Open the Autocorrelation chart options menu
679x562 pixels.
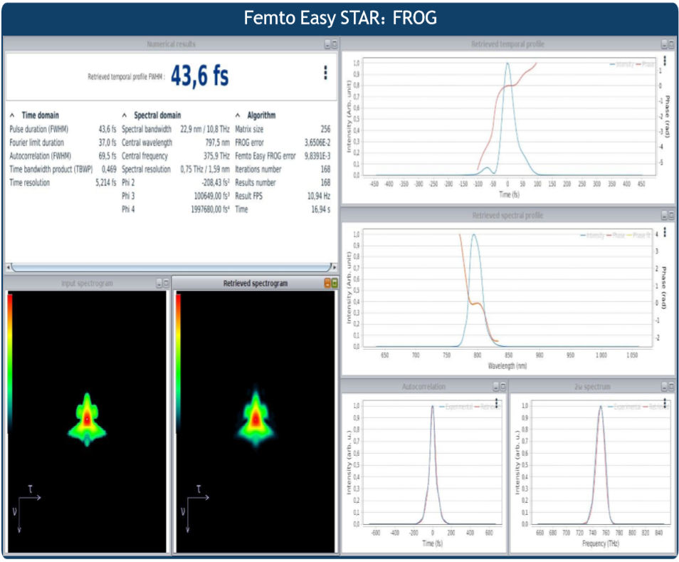point(496,404)
